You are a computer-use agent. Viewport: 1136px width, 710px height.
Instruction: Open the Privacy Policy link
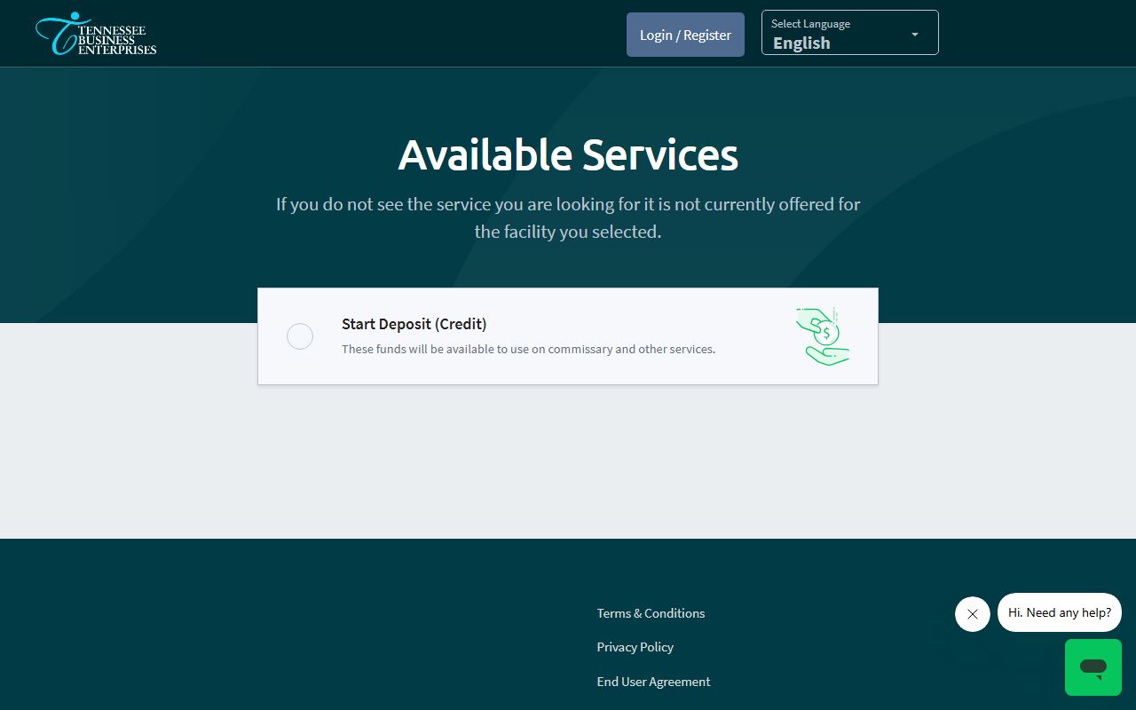[x=635, y=647]
